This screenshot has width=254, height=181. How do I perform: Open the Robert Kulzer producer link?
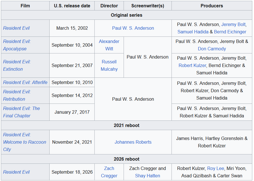(192, 65)
